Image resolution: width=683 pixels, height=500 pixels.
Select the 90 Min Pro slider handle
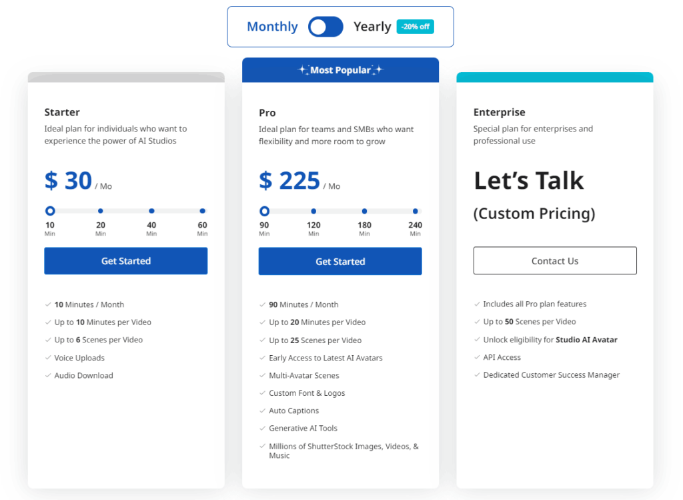tap(264, 211)
